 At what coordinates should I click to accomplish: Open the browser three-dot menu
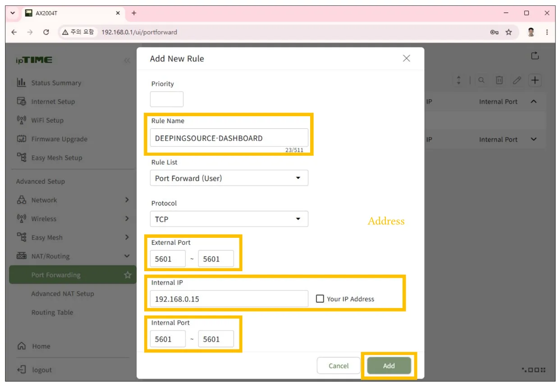[547, 32]
